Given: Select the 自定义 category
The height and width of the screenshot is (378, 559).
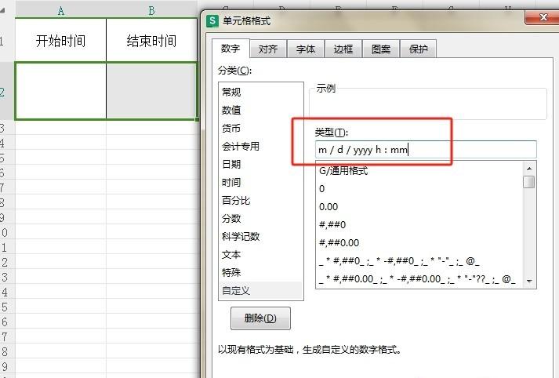Looking at the screenshot, I should tap(260, 291).
